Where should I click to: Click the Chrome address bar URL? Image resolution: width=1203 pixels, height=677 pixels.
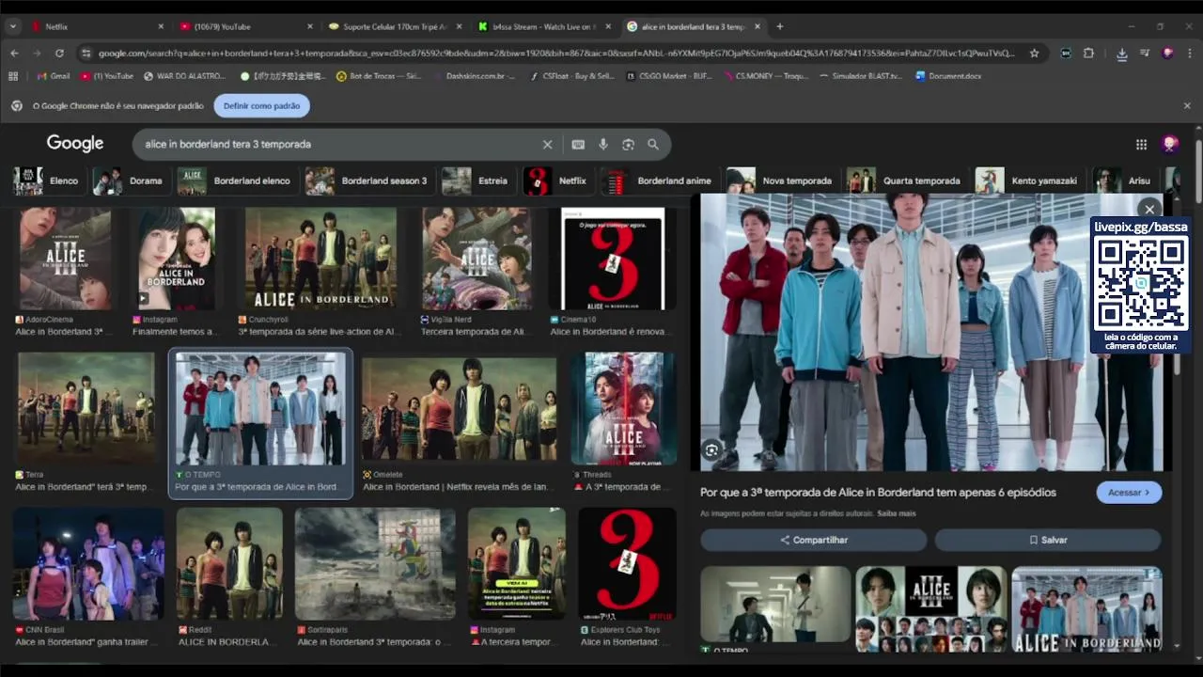tap(556, 54)
